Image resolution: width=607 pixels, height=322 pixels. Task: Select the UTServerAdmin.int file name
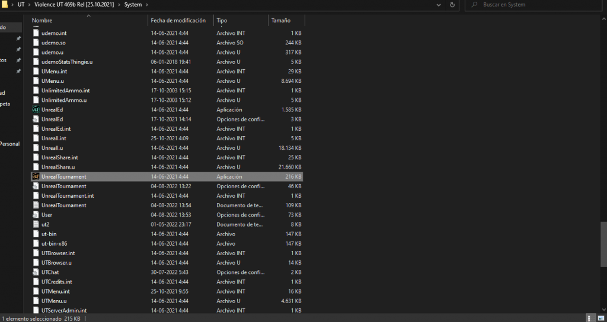coord(64,310)
